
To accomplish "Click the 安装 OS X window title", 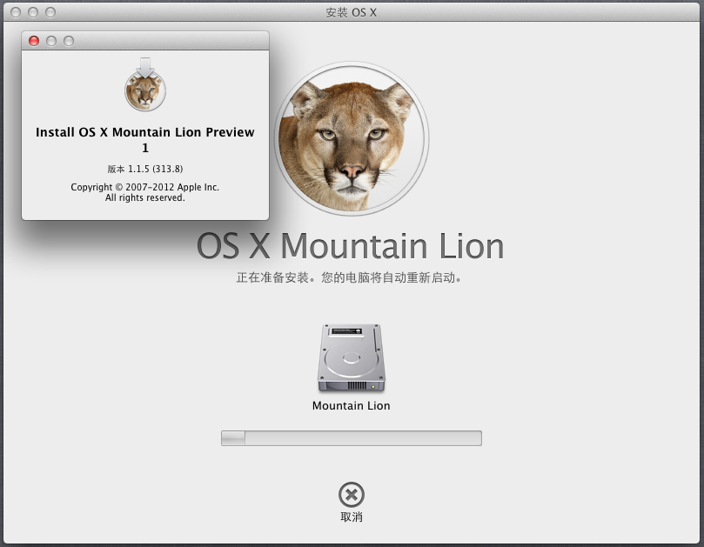I will pos(351,12).
